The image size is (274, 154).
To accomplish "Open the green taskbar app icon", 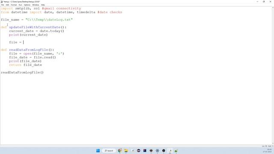I will [176, 151].
